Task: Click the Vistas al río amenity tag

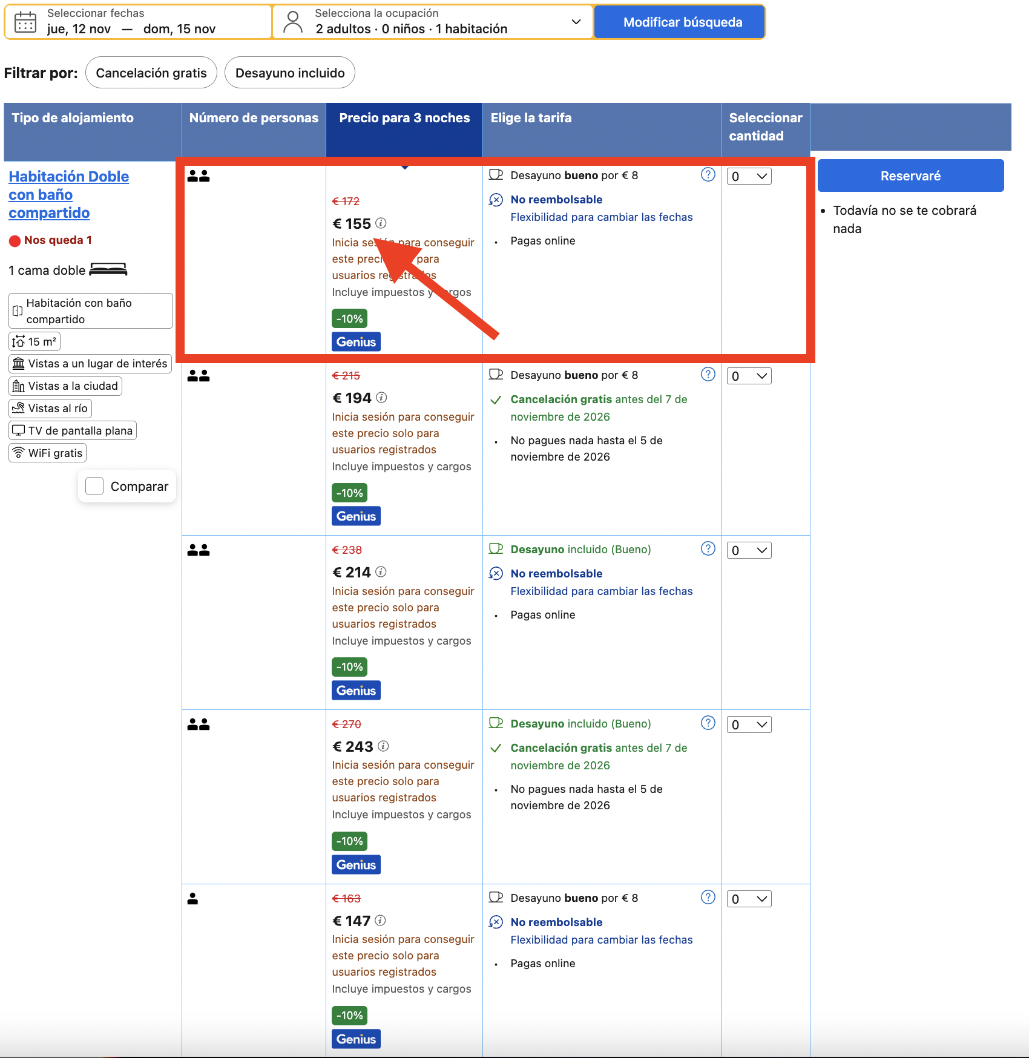Action: pos(50,408)
